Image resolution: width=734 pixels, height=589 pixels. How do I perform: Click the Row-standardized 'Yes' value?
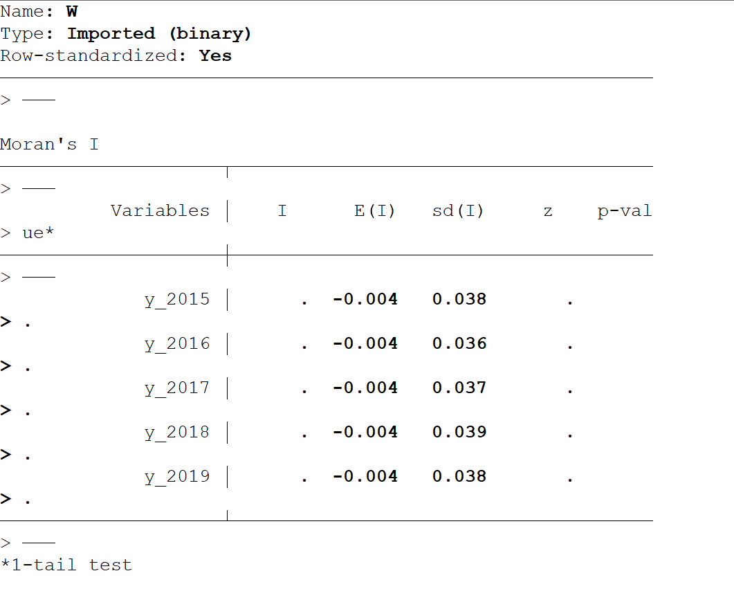[215, 56]
